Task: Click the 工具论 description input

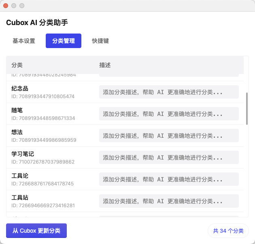Action: 169,179
